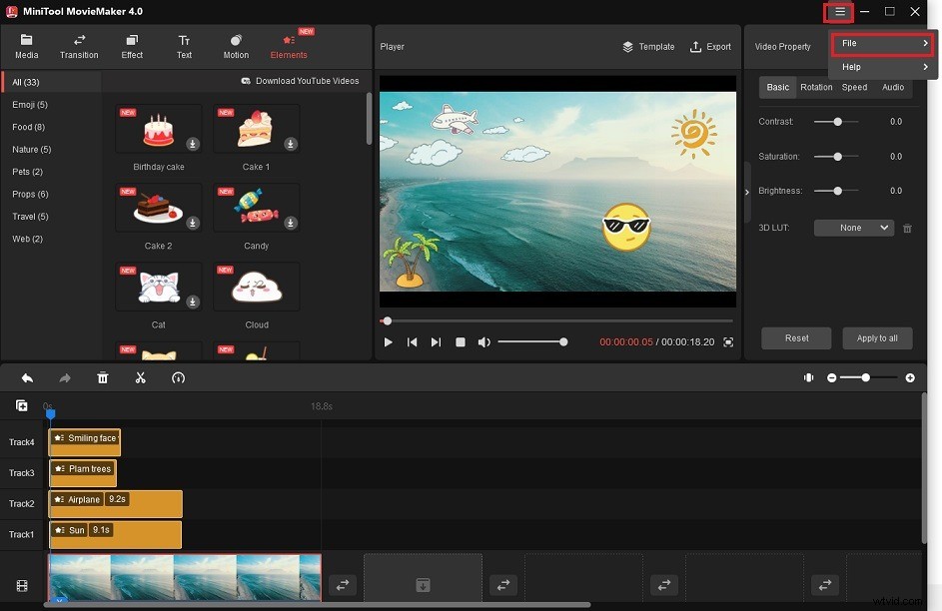The height and width of the screenshot is (611, 942).
Task: Undo the last edit with the undo icon
Action: 27,377
